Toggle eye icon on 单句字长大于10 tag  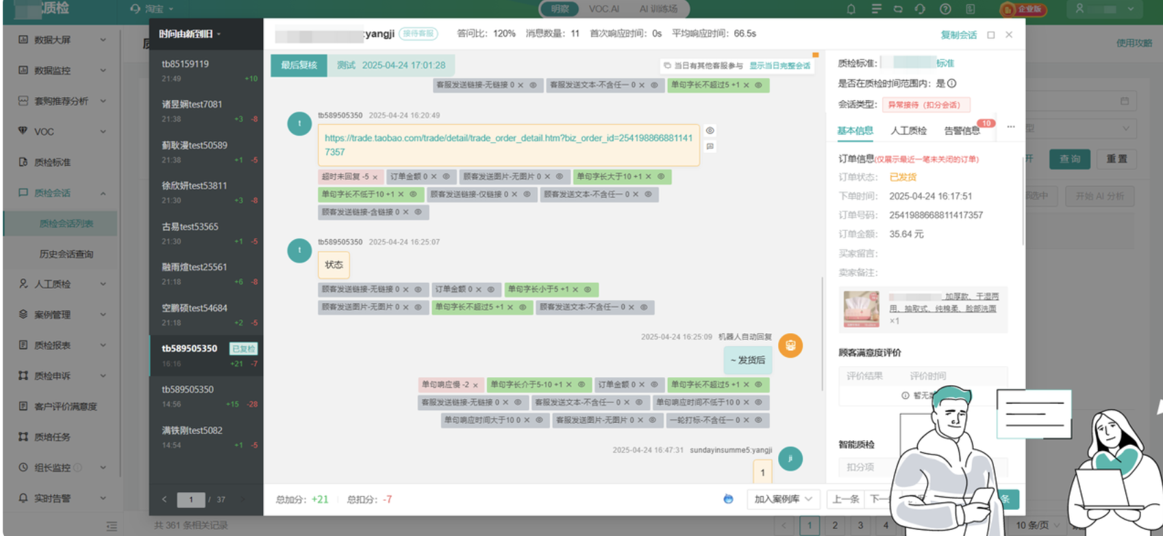tap(661, 176)
